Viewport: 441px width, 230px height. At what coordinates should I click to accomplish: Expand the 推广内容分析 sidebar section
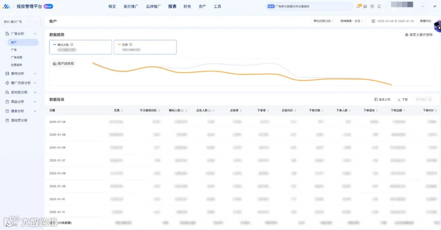point(35,83)
